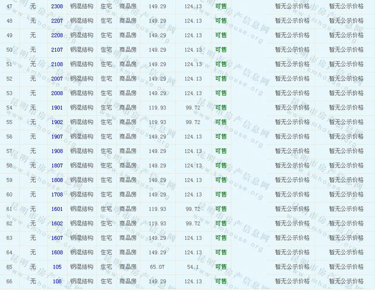Click room 108 link
375x290 pixels.
click(57, 282)
